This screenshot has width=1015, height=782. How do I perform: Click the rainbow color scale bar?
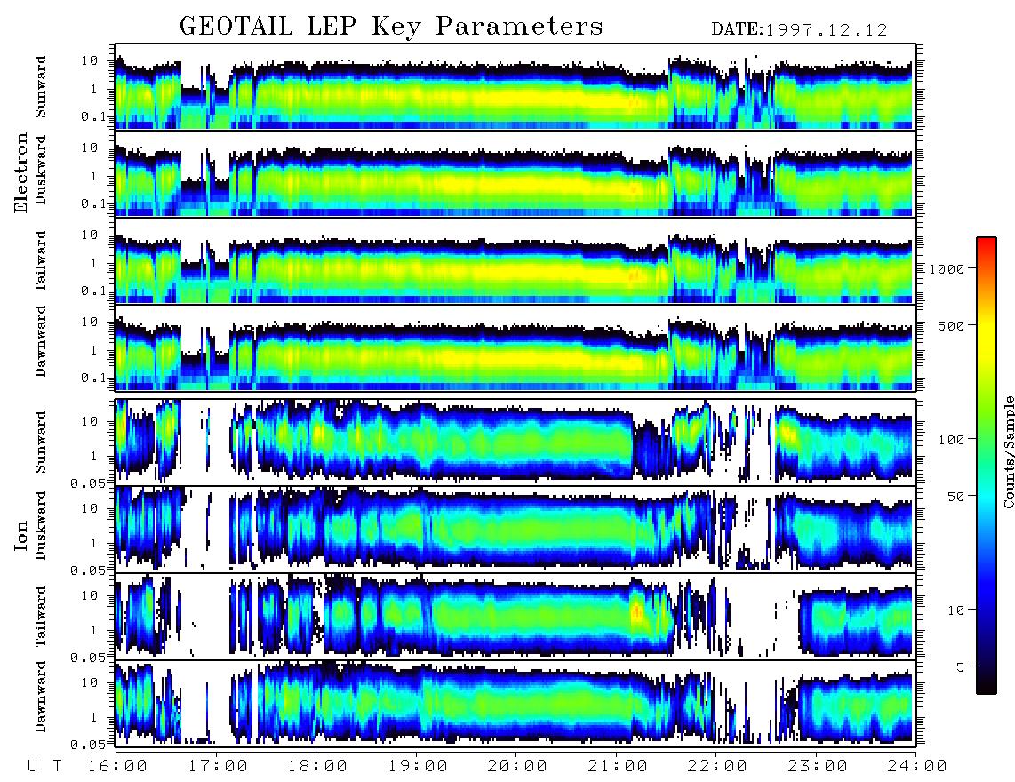click(987, 467)
